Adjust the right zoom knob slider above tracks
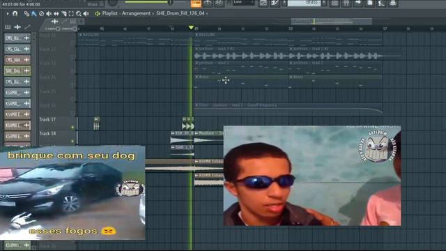446x251 pixels. point(70,29)
